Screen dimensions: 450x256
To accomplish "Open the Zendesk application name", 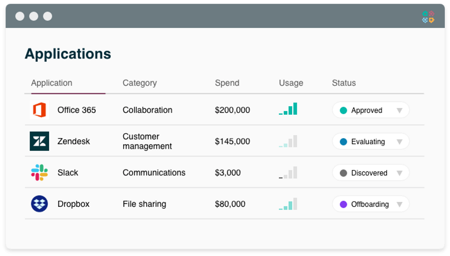I will (74, 141).
